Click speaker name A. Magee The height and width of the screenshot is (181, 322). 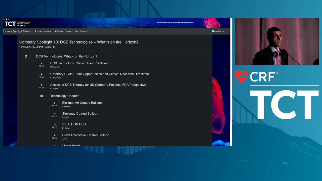click(x=54, y=88)
